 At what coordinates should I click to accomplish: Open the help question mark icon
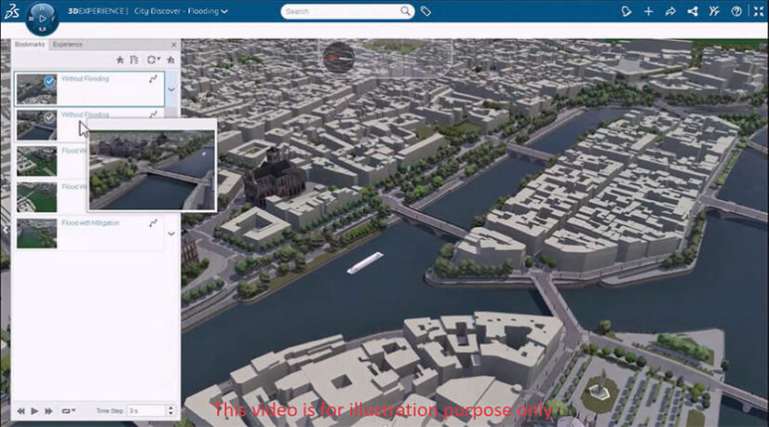(736, 11)
